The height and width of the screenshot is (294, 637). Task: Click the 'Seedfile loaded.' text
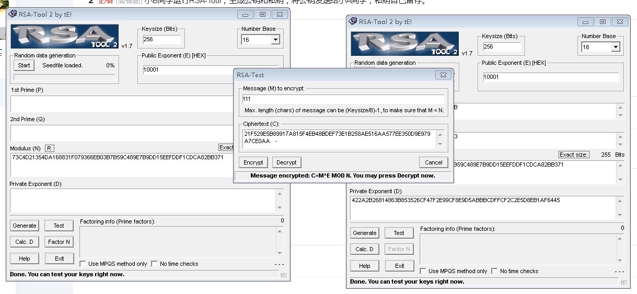[x=63, y=65]
